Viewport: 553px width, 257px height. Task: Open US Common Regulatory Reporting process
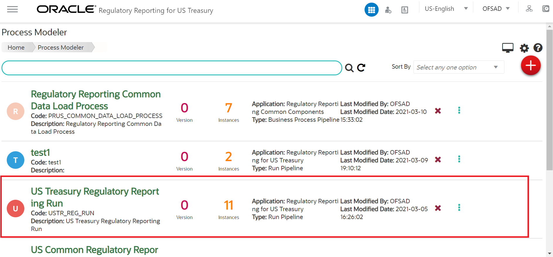94,250
